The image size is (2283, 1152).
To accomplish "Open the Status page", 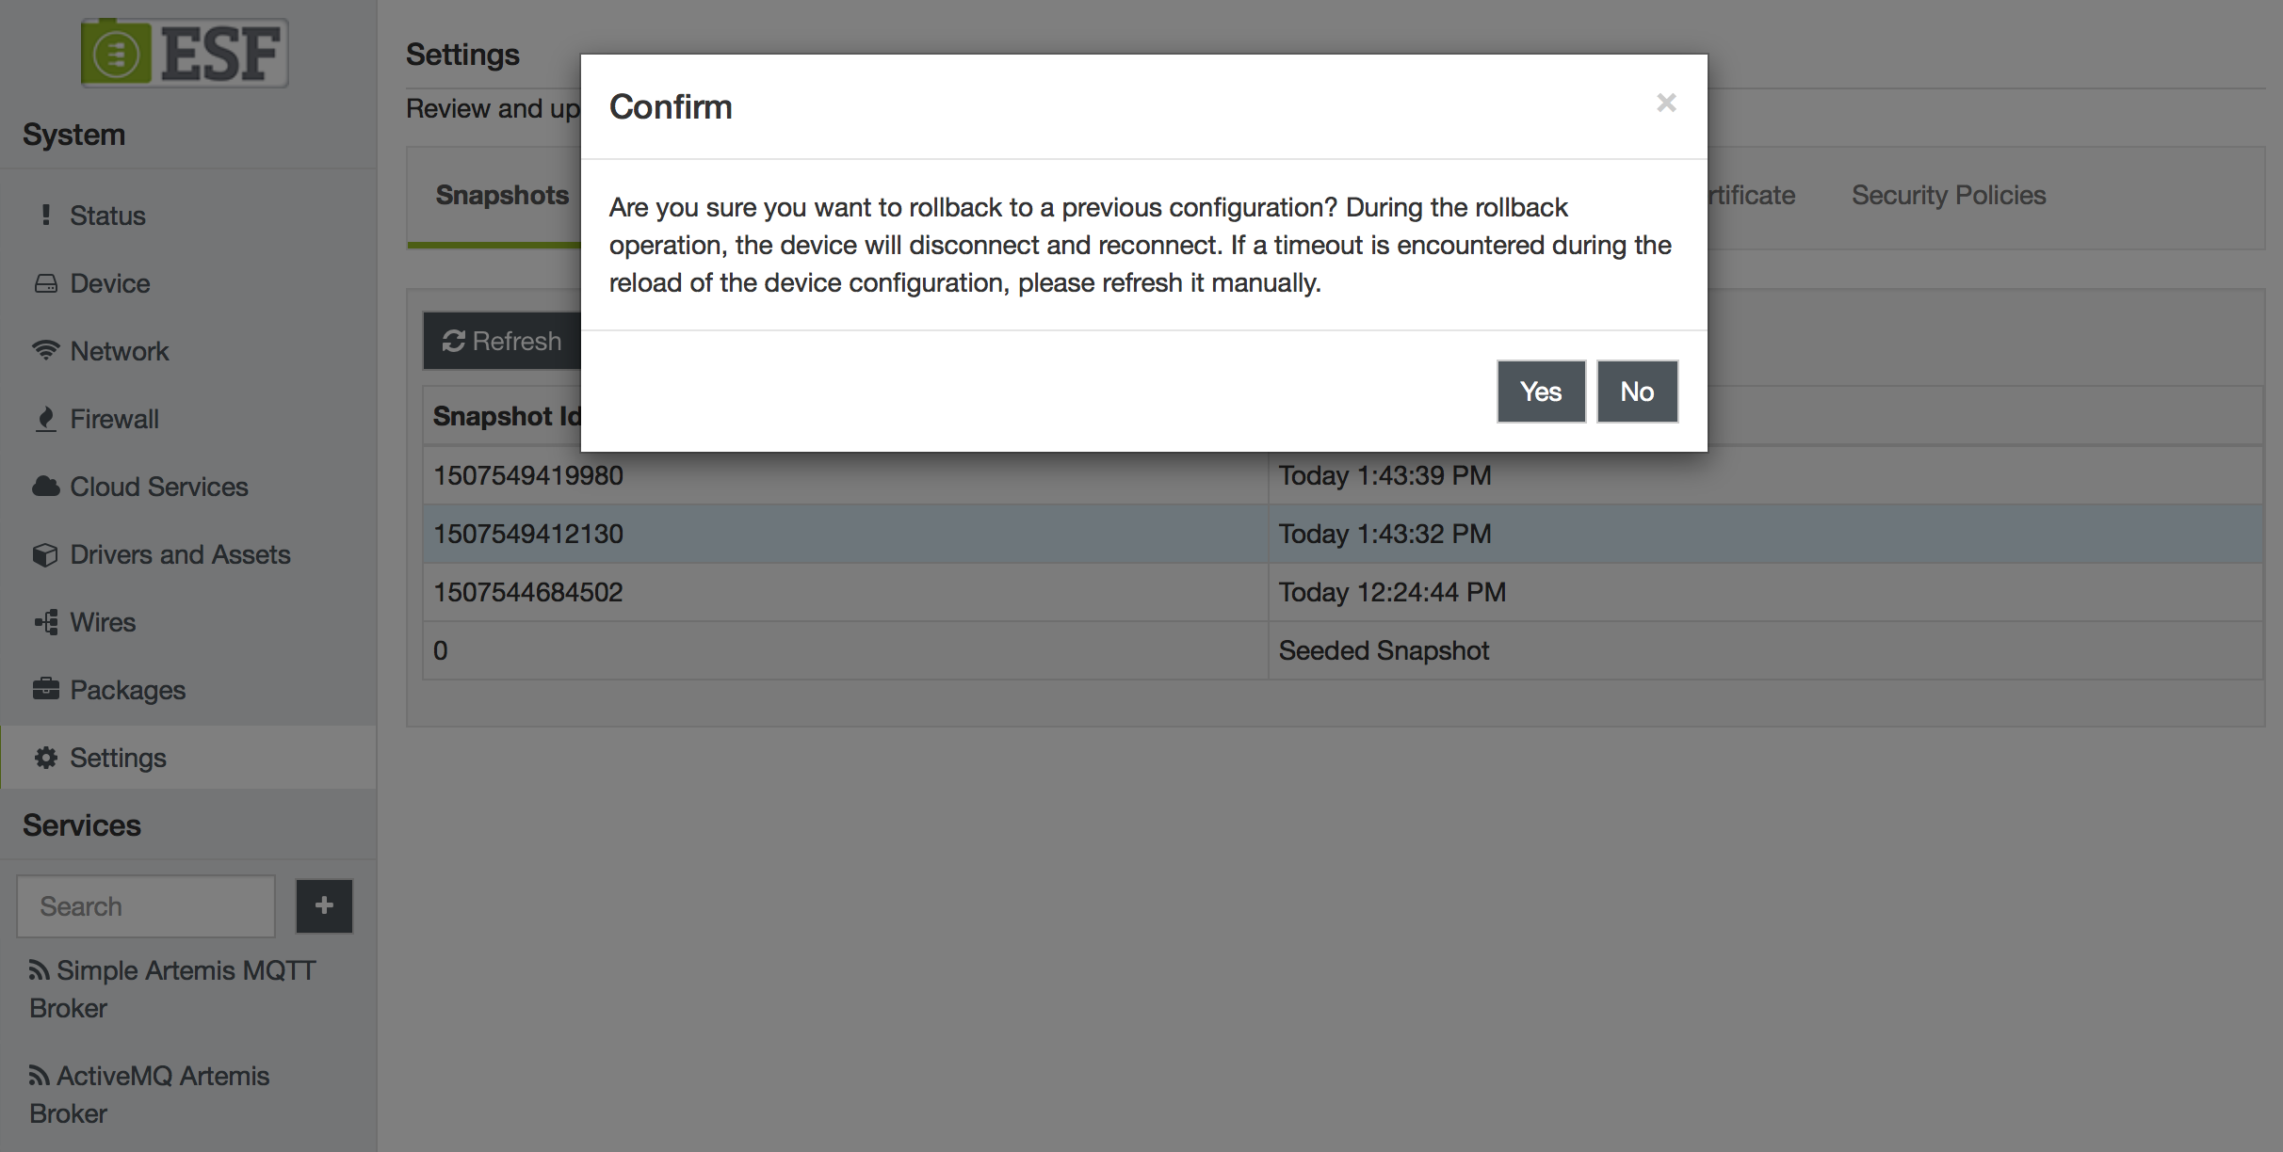I will [x=188, y=216].
